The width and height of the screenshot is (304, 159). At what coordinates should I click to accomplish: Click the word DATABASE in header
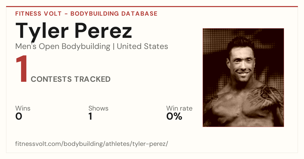(139, 14)
